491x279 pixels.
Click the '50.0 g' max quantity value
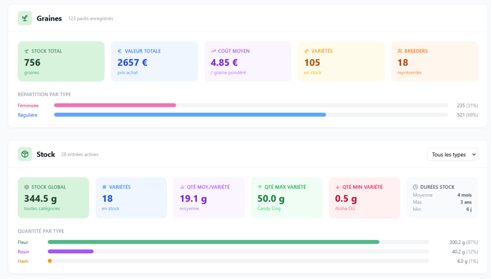point(271,199)
